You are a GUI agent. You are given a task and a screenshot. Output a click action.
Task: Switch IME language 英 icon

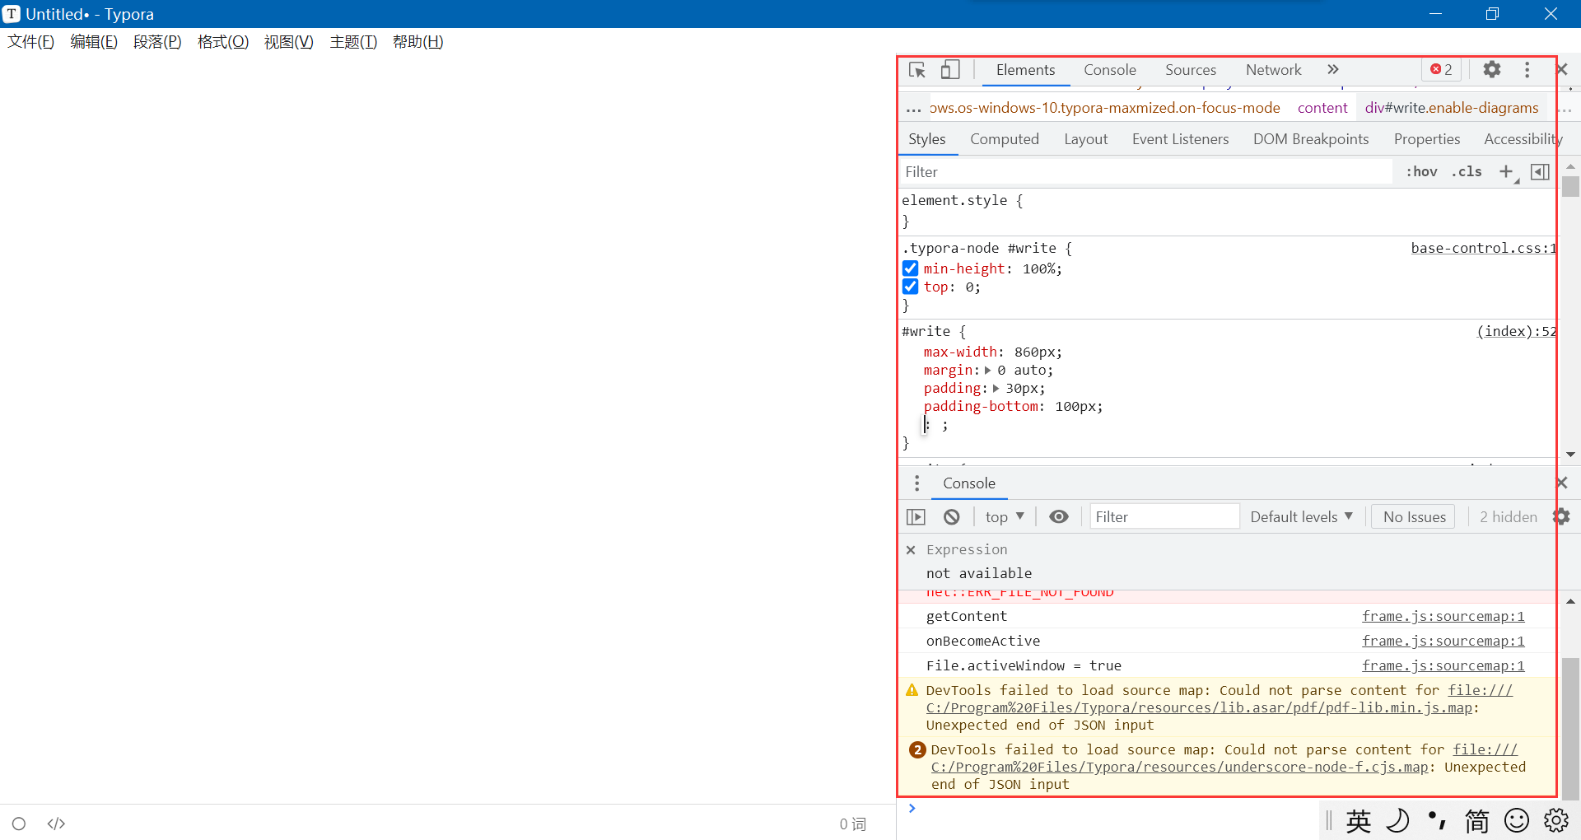pos(1359,821)
